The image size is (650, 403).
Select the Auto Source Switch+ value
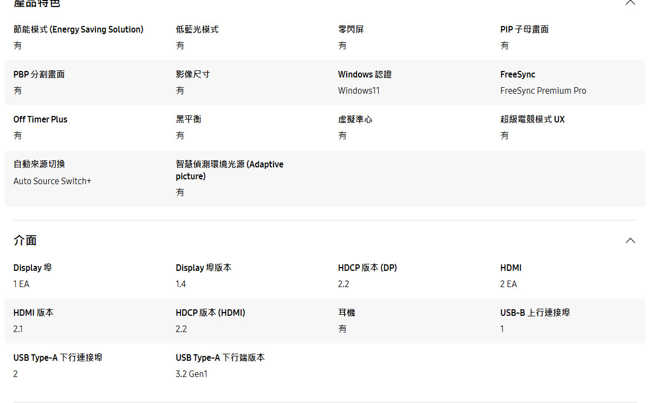point(52,181)
